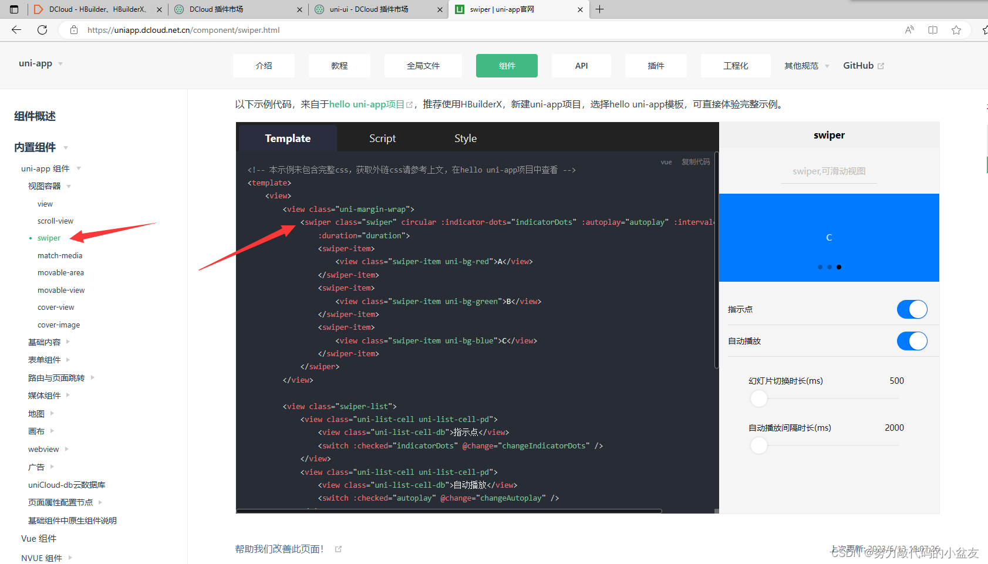Expand the 基础内容 group
The width and height of the screenshot is (988, 564).
tap(68, 342)
